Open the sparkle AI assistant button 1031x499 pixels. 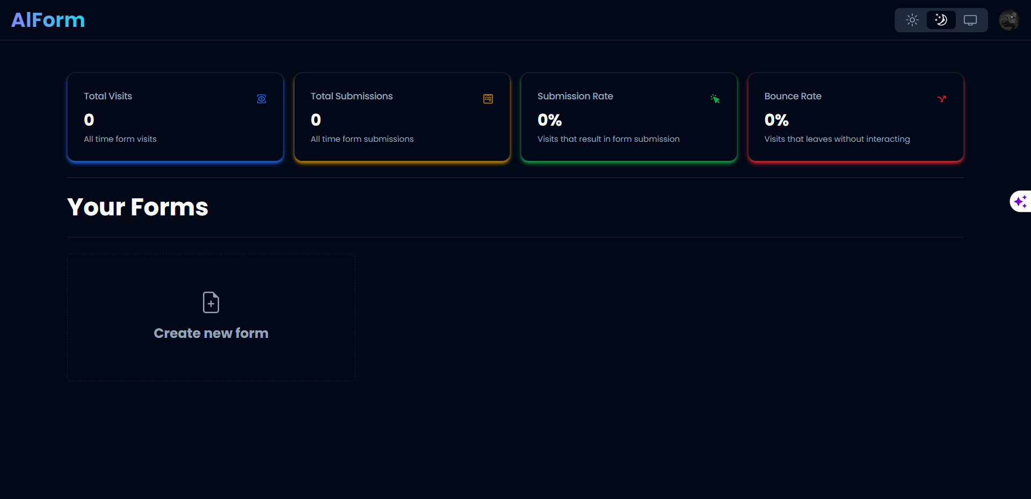[1020, 201]
